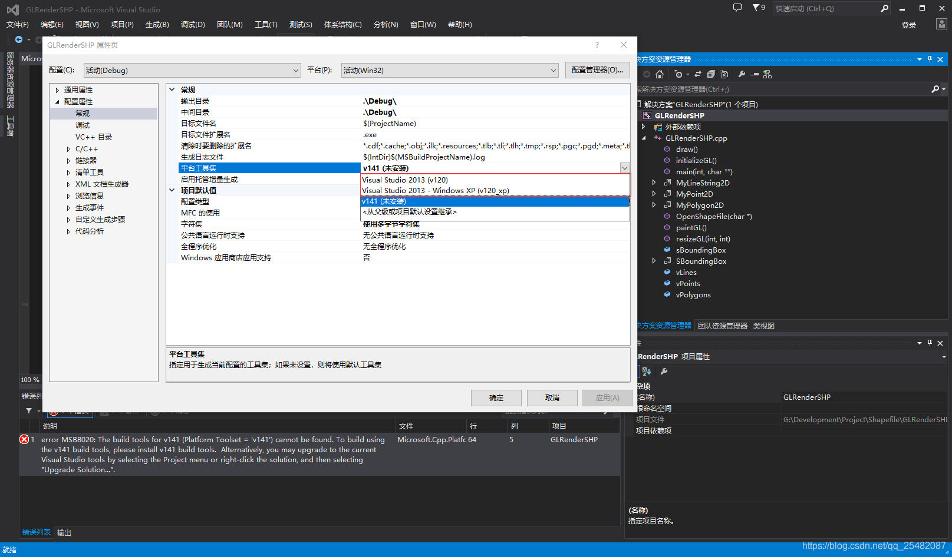Switch to the 团队资源管理器 tab
952x557 pixels.
click(x=723, y=326)
